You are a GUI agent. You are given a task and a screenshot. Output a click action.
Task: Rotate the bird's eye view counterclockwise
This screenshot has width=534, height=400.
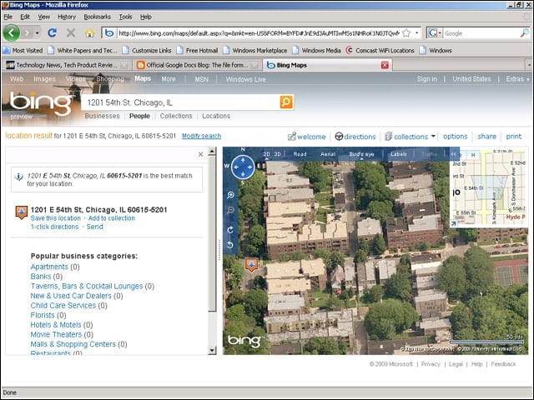pyautogui.click(x=230, y=244)
